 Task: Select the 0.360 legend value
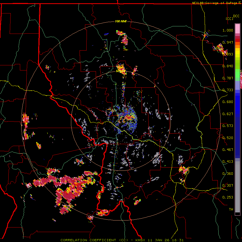pos(228,174)
